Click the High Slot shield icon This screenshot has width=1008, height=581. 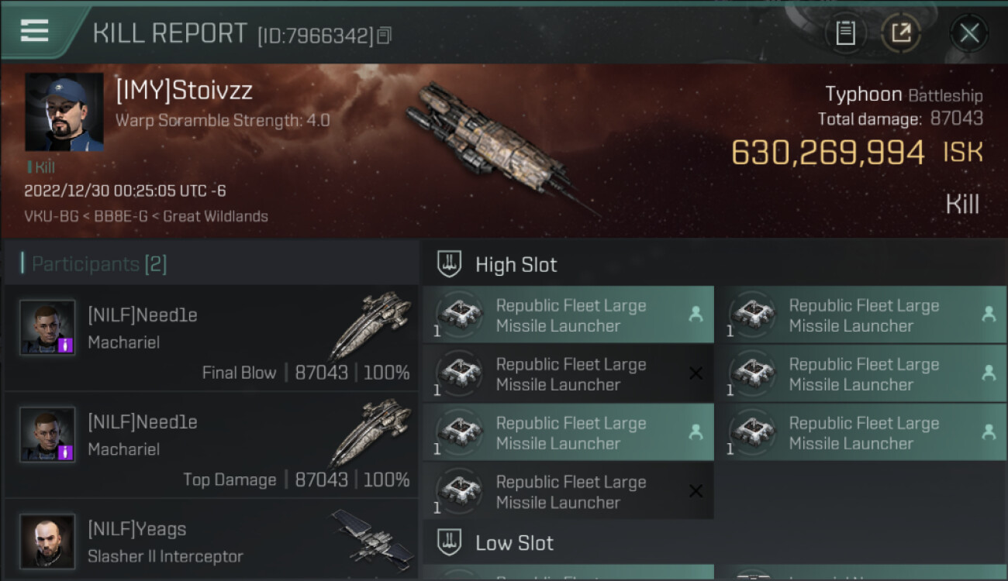click(x=450, y=264)
